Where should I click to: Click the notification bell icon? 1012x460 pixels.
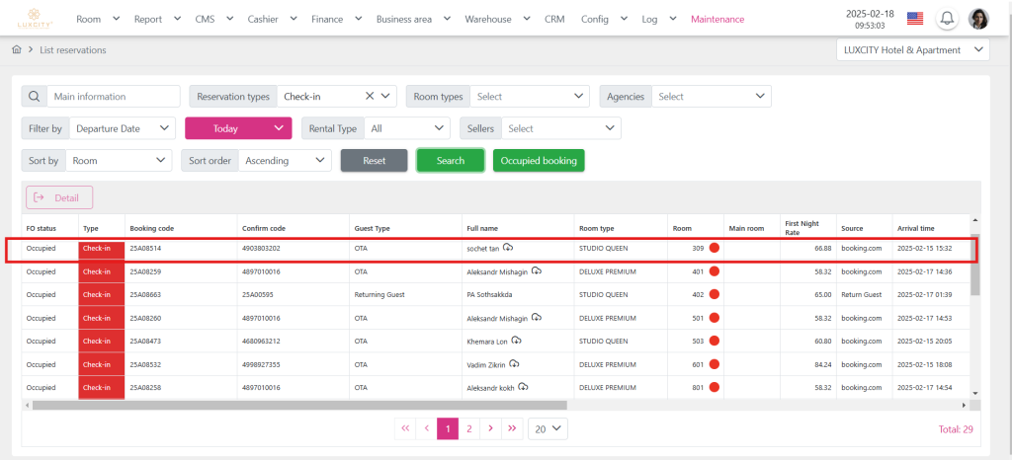947,19
